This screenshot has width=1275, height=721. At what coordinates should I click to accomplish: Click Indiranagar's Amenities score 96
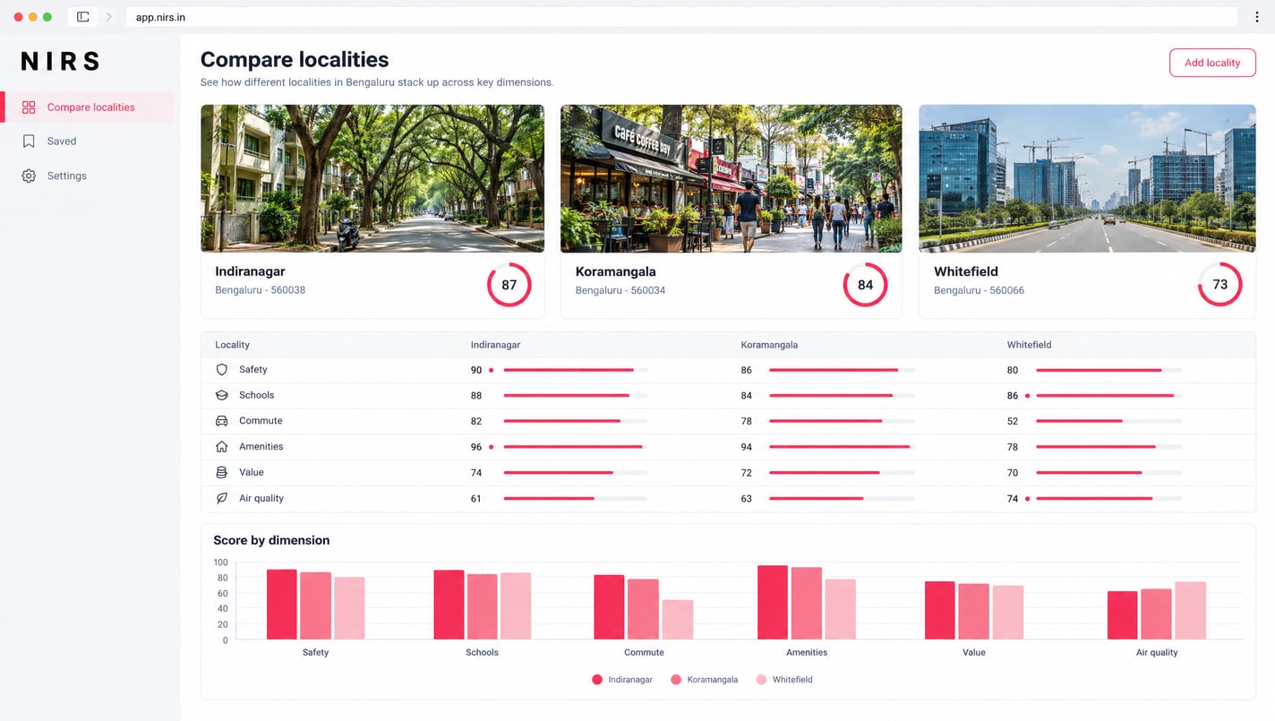[x=476, y=447]
